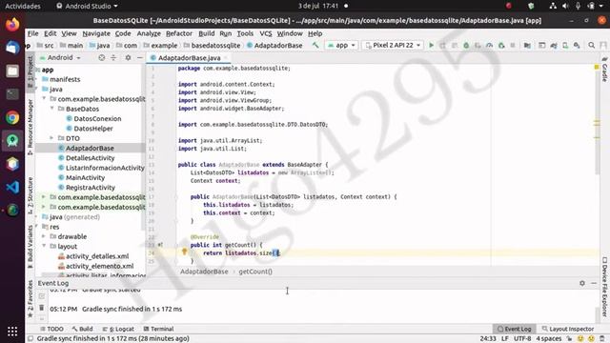Run the app with the green play button
Image resolution: width=610 pixels, height=343 pixels.
pyautogui.click(x=431, y=45)
